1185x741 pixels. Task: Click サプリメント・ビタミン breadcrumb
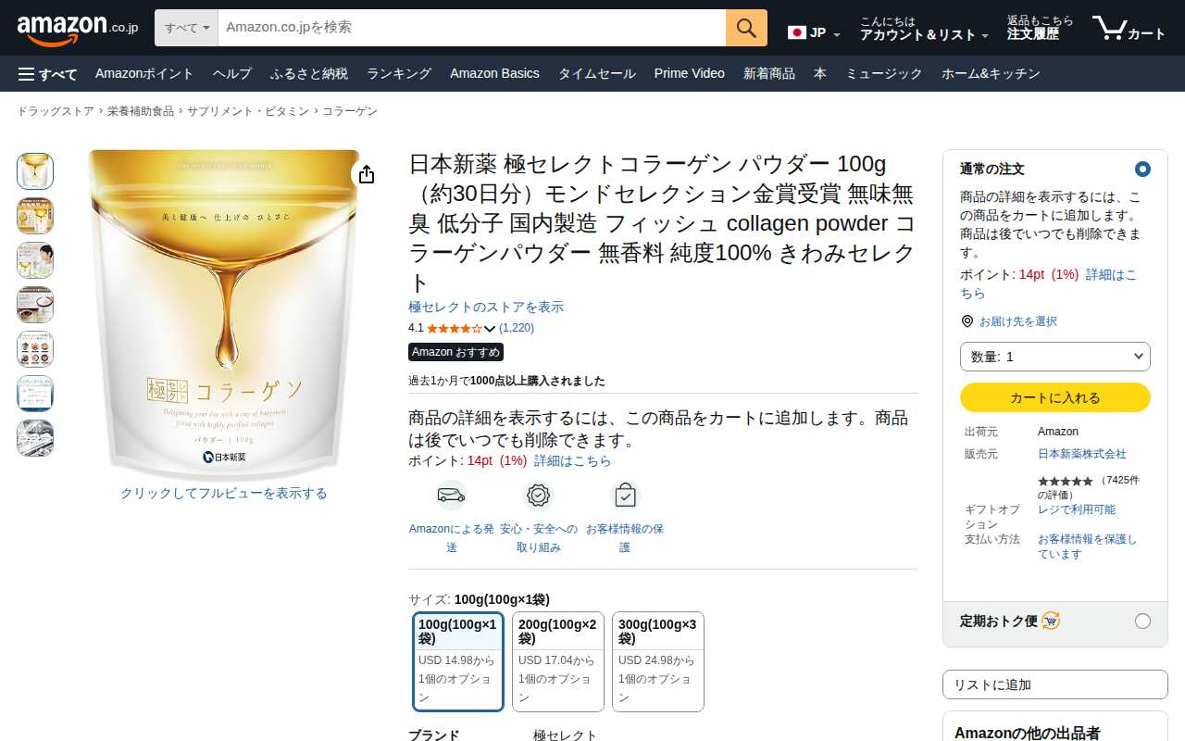248,111
